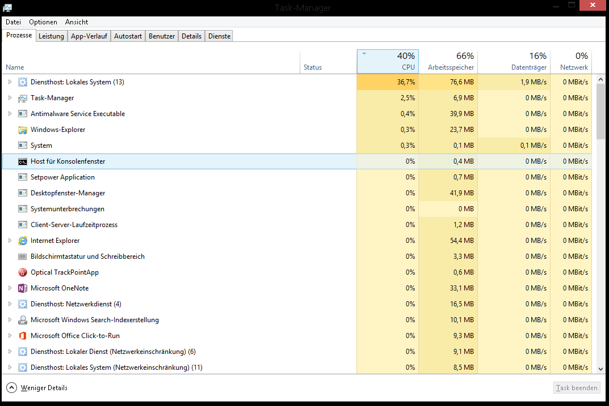Image resolution: width=609 pixels, height=406 pixels.
Task: Expand Antimalware Service Executable entry
Action: (10, 114)
